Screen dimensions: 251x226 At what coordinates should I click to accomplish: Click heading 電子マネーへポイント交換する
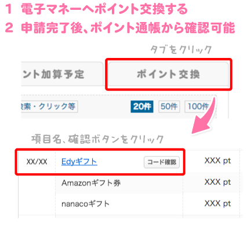tap(104, 9)
